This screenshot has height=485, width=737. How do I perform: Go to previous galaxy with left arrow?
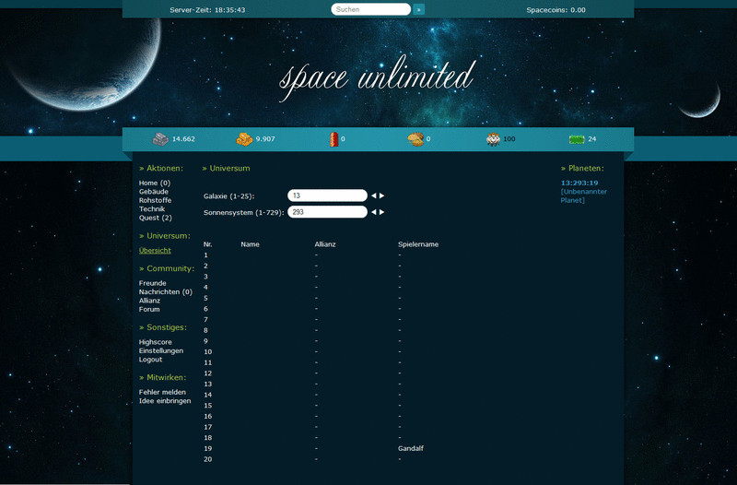pyautogui.click(x=374, y=195)
